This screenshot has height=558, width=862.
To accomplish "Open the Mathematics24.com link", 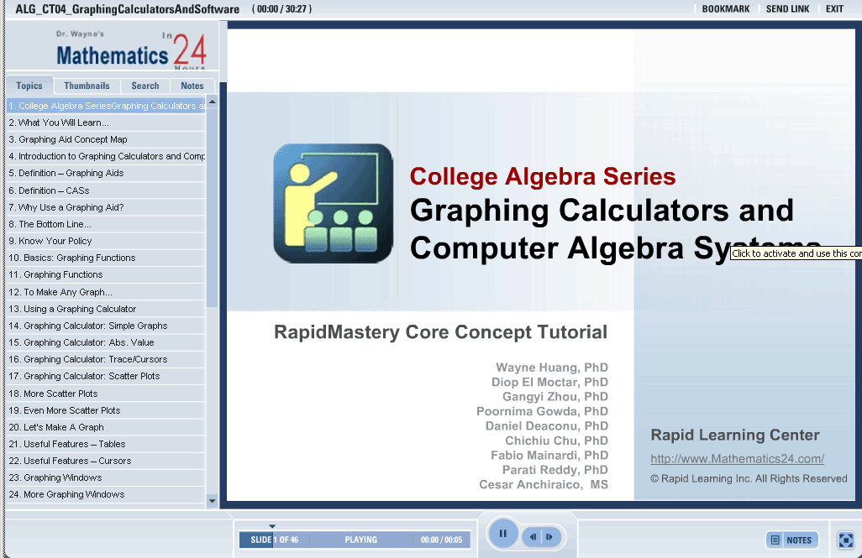I will tap(737, 458).
